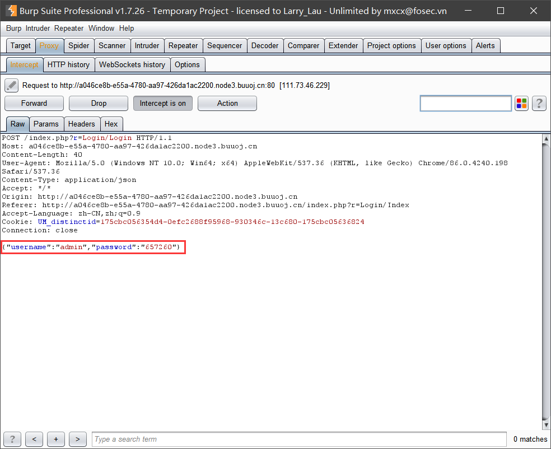
Task: Click the Accept-Language header line
Action: click(71, 214)
